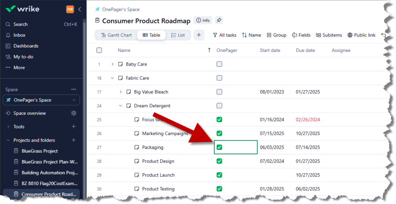This screenshot has width=396, height=204.
Task: Click the Packaging task icon
Action: tap(137, 147)
